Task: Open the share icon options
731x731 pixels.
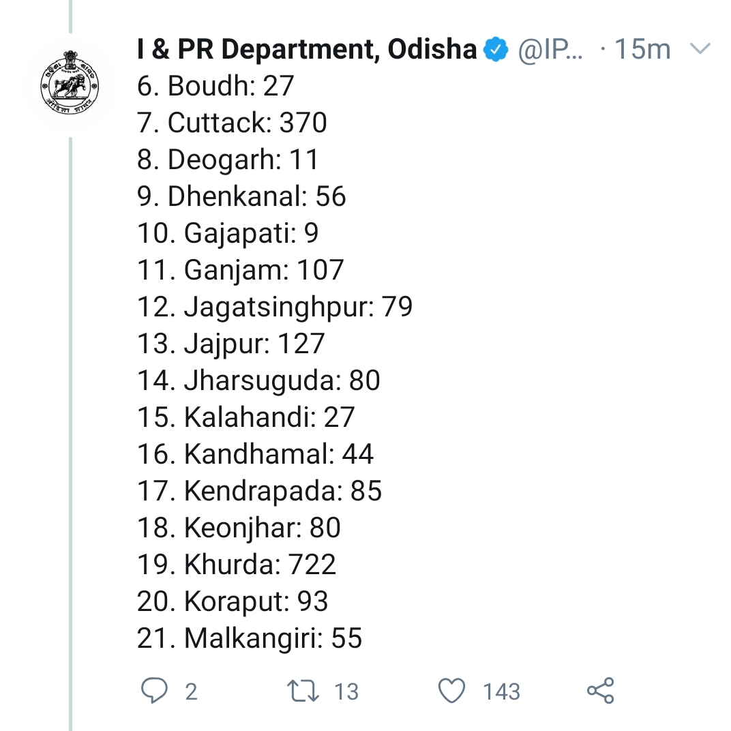Action: coord(600,691)
